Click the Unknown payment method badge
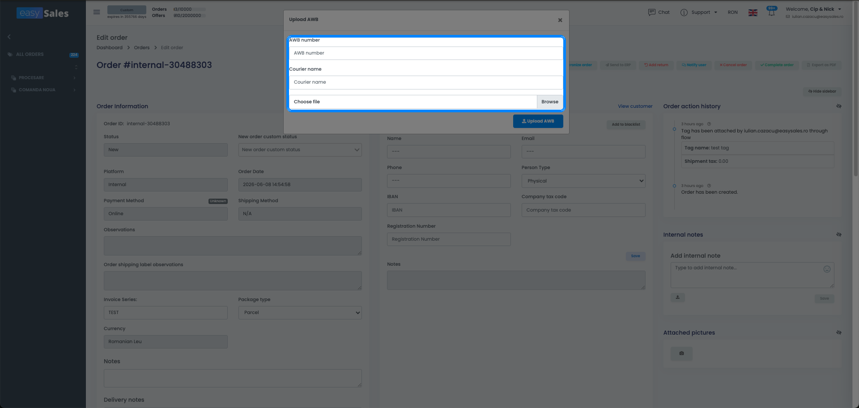Screen dimensions: 859x408 point(218,201)
